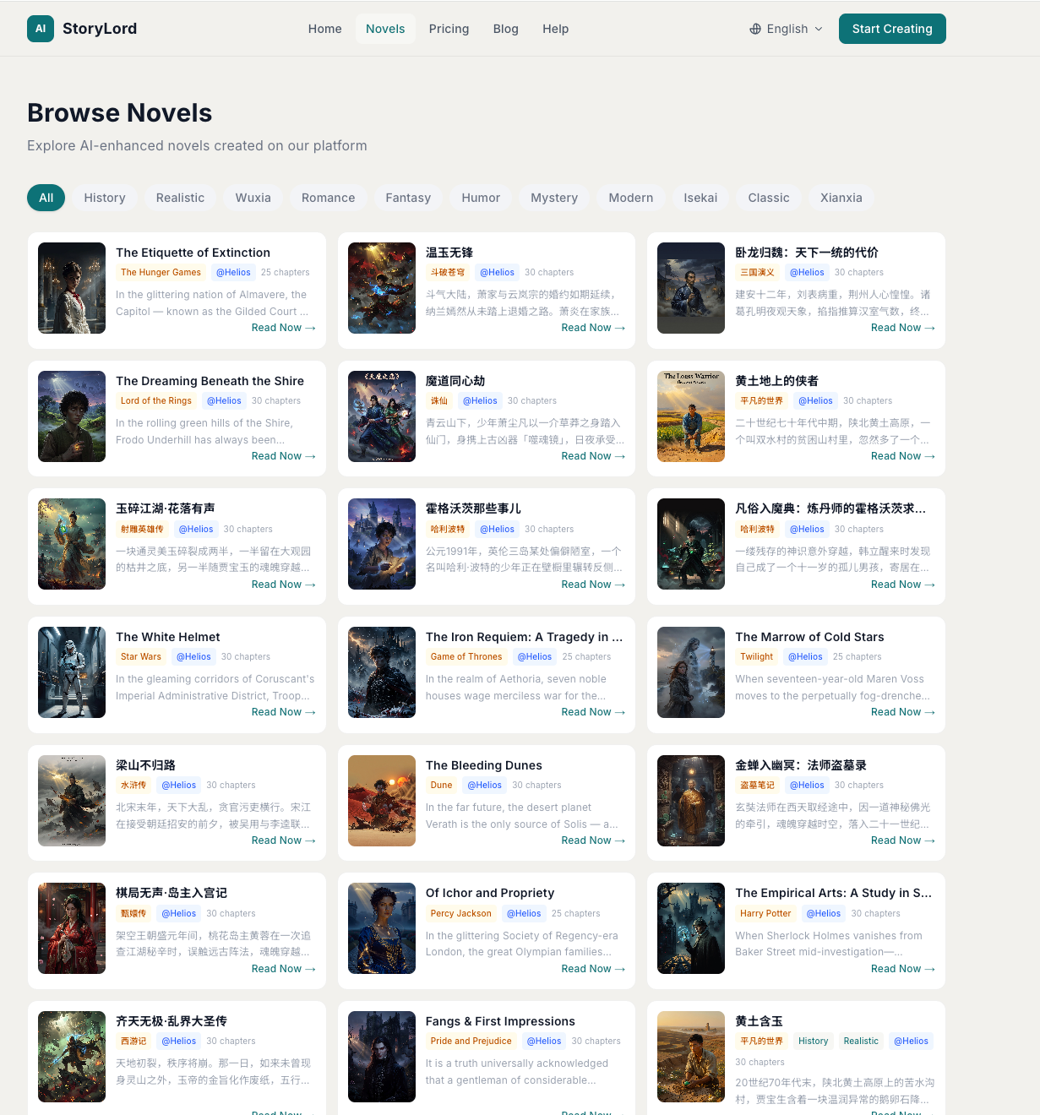The width and height of the screenshot is (1040, 1115).
Task: Open the 齐天无极·乱界大圣传 novel title
Action: point(172,1021)
